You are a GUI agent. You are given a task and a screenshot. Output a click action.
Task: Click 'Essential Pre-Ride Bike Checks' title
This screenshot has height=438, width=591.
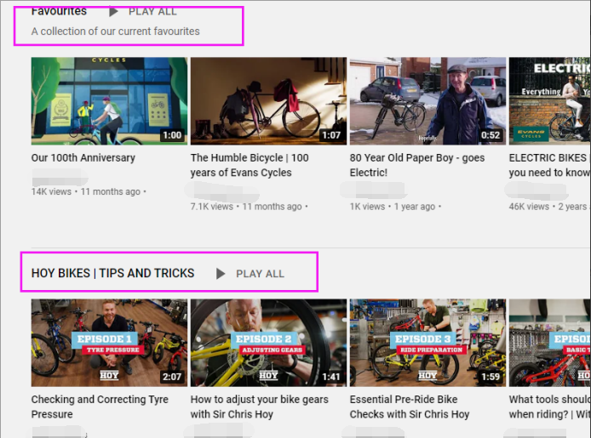pos(410,407)
